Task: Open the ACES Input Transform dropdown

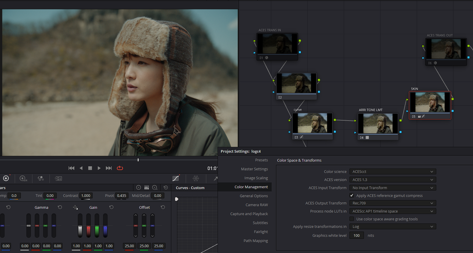Action: coord(392,188)
